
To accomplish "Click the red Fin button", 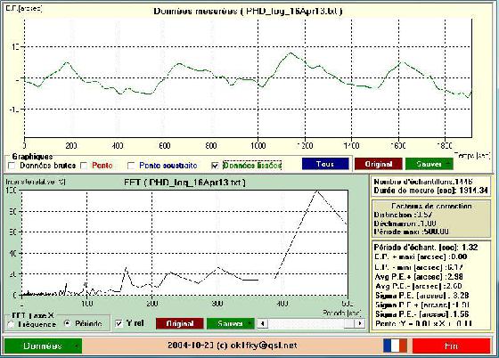I will tap(451, 346).
